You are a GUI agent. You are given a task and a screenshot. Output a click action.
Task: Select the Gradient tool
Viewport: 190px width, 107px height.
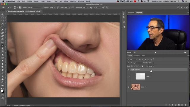point(2,58)
